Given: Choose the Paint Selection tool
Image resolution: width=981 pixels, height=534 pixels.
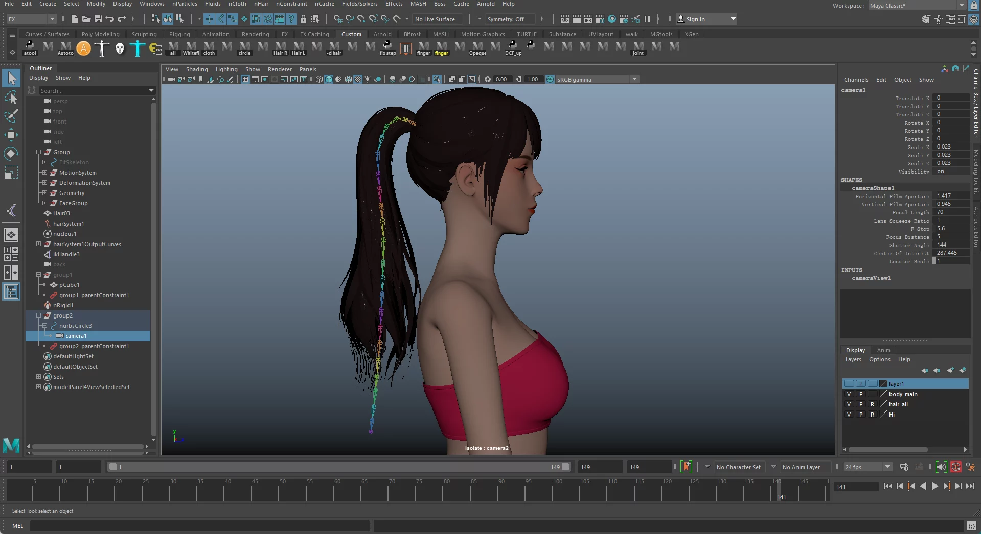Looking at the screenshot, I should click(11, 116).
